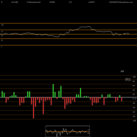Click the ')348987' header value
This screenshot has width=137, height=137.
pos(91,2)
